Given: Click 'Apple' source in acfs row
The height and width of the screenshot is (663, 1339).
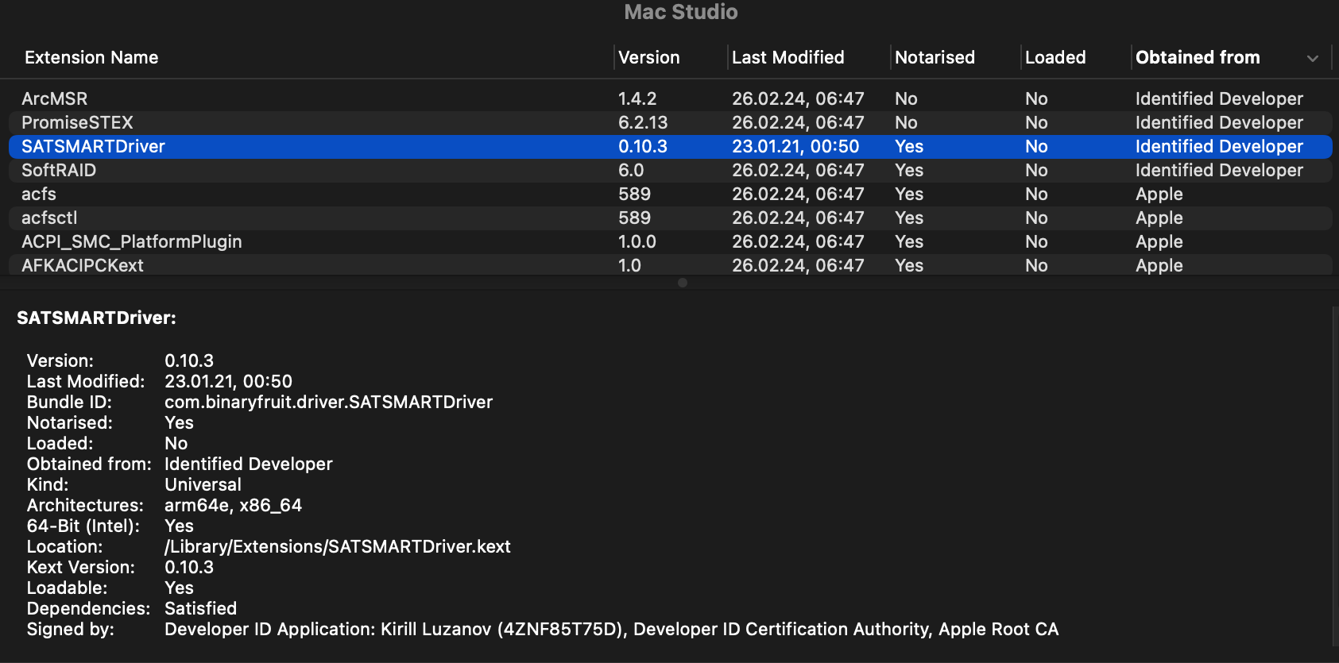Looking at the screenshot, I should (x=1159, y=195).
